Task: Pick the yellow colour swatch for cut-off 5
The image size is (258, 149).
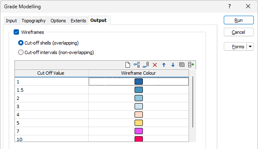Action: [139, 123]
